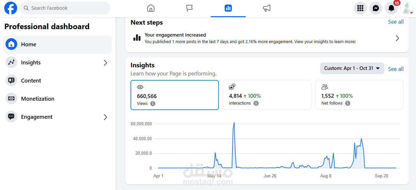Screen dimensions: 416x190
Task: Open the Messenger icon
Action: 376,8
